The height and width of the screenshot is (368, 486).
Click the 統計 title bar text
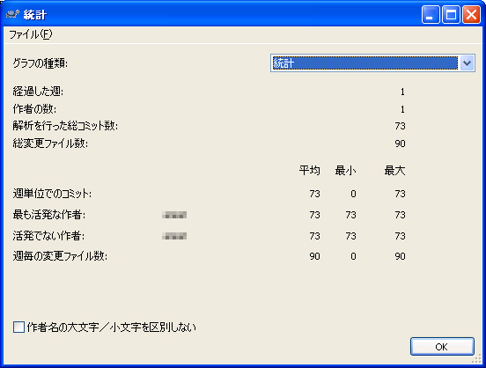(x=35, y=15)
